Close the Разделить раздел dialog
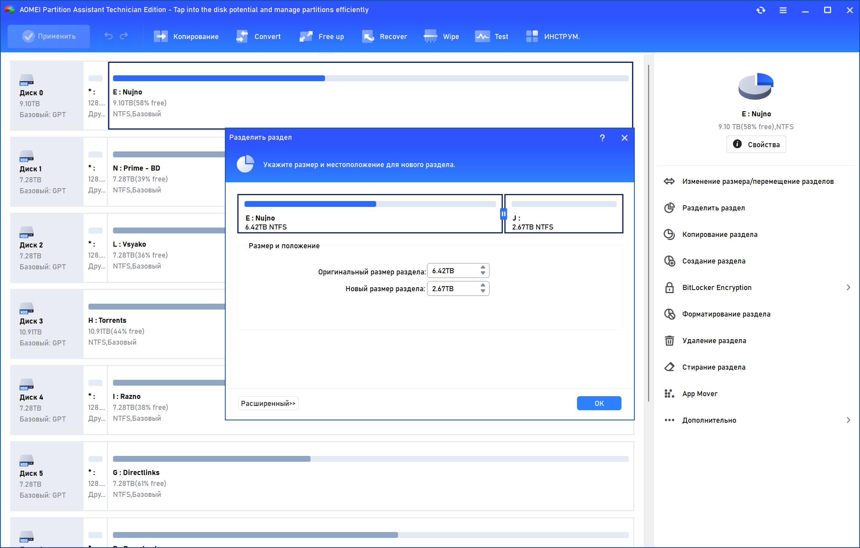Screen dimensions: 860x548 (625, 138)
